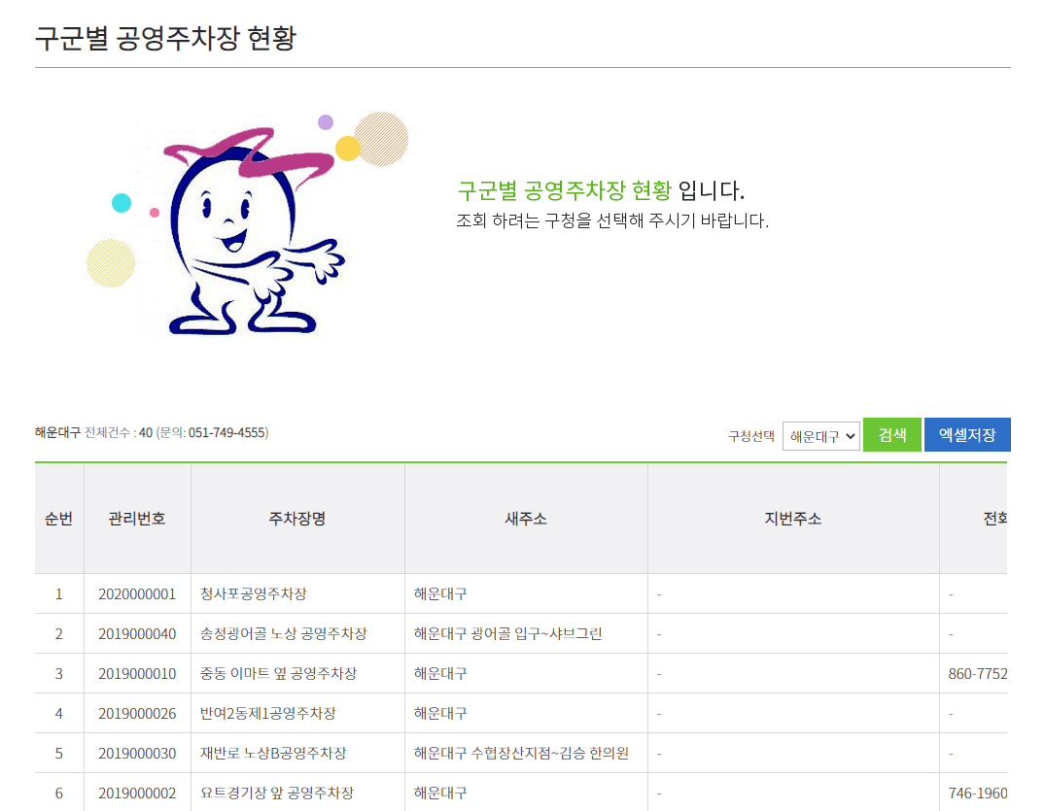1045x811 pixels.
Task: Click the blue 엑셀저장 Excel export button
Action: click(x=967, y=434)
